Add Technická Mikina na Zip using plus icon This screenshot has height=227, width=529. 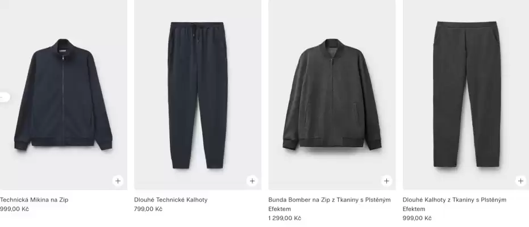(x=118, y=181)
